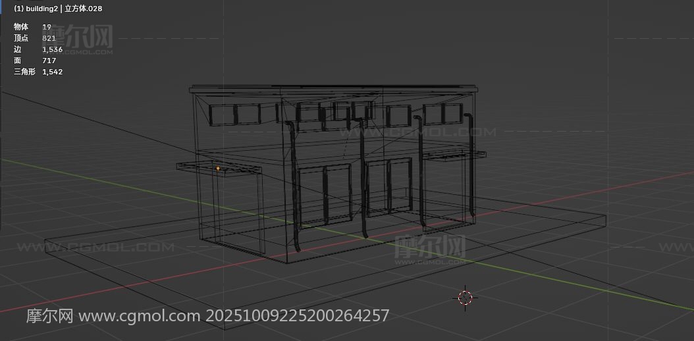This screenshot has height=341, width=694.
Task: Select the awning on the building's left side
Action: (x=219, y=170)
